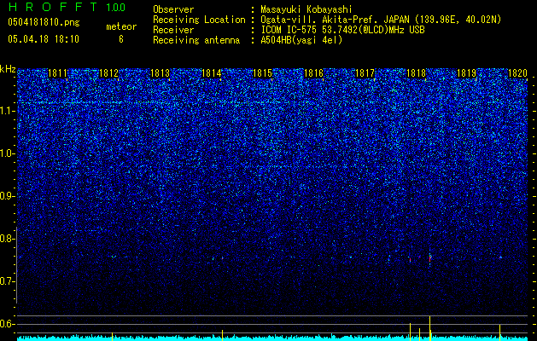The image size is (537, 341).
Task: Click the kHz axis unit label
Action: click(8, 69)
